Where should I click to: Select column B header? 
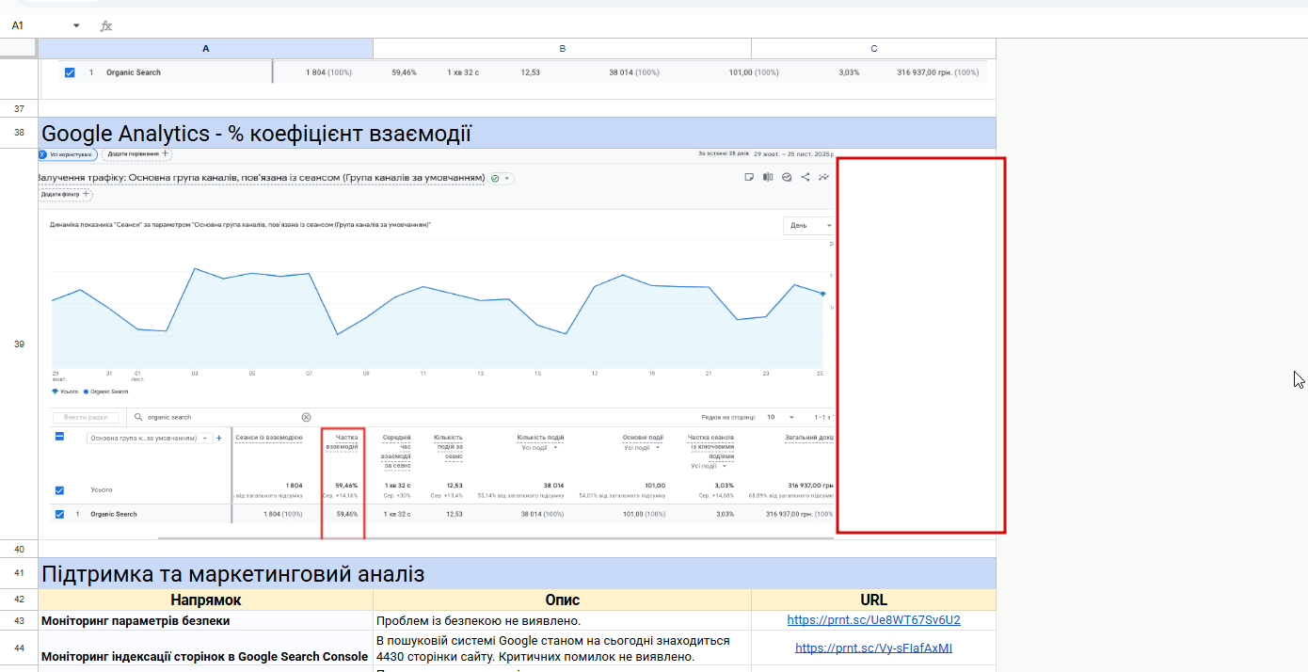pyautogui.click(x=562, y=48)
